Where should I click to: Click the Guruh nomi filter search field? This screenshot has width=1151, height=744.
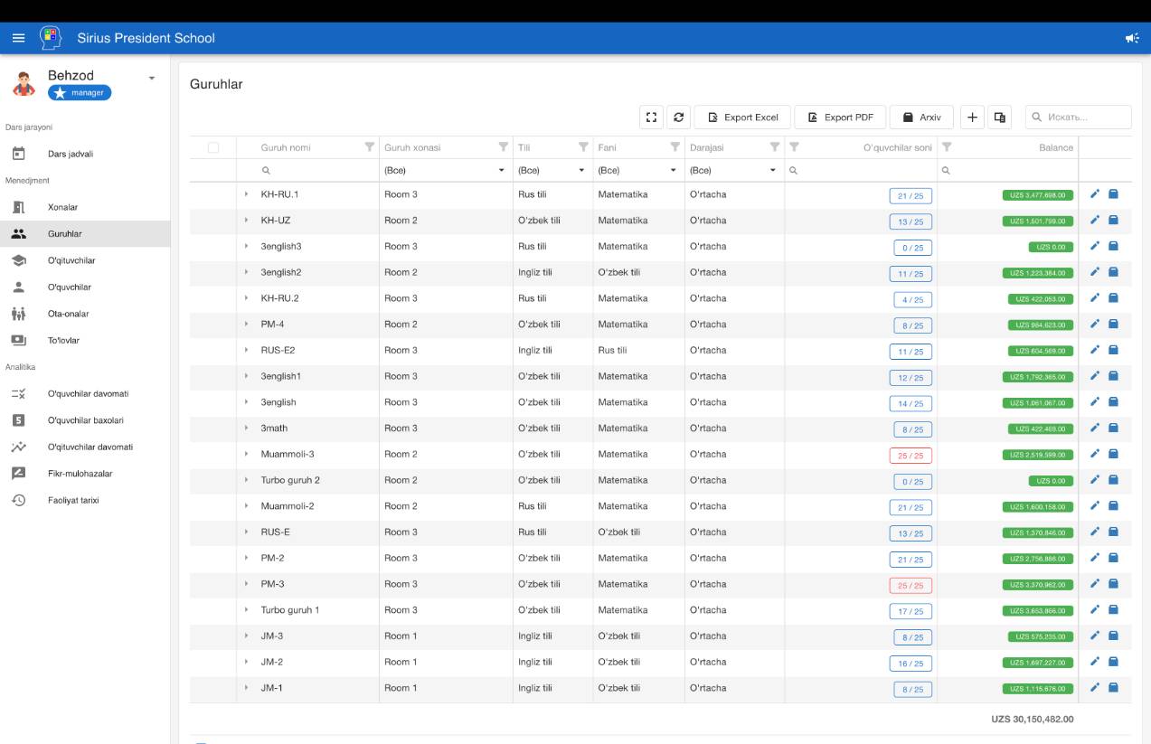[307, 170]
